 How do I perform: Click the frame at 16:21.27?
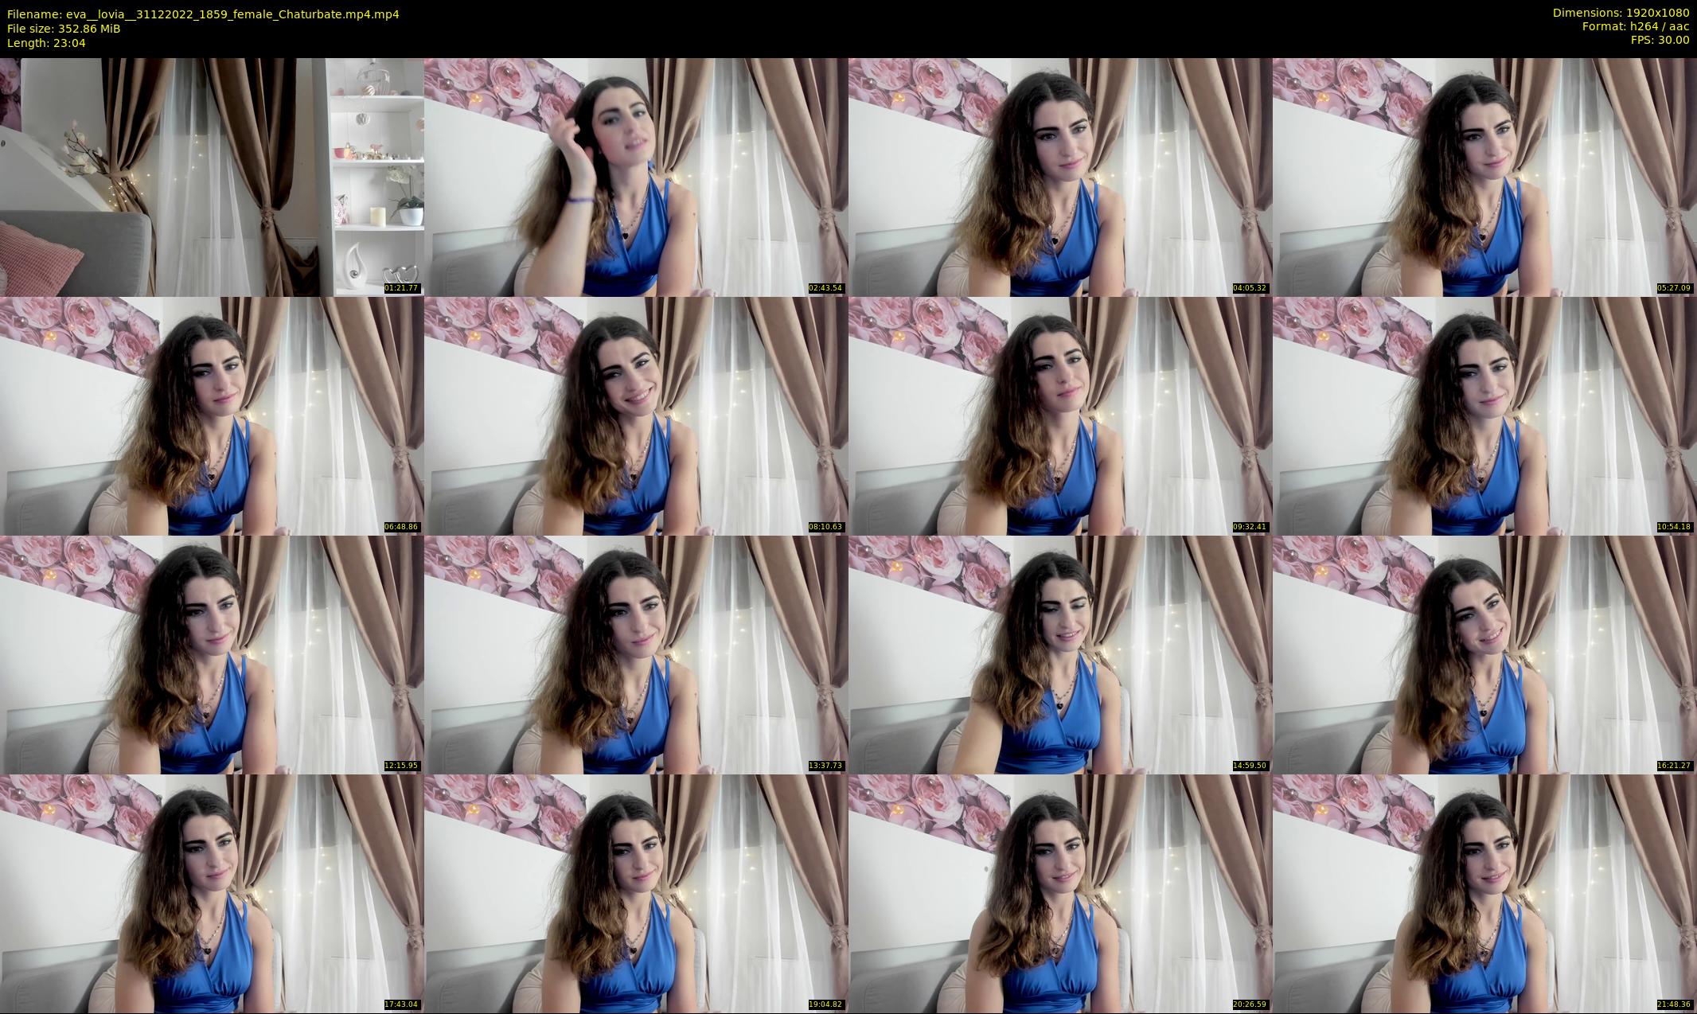point(1484,654)
